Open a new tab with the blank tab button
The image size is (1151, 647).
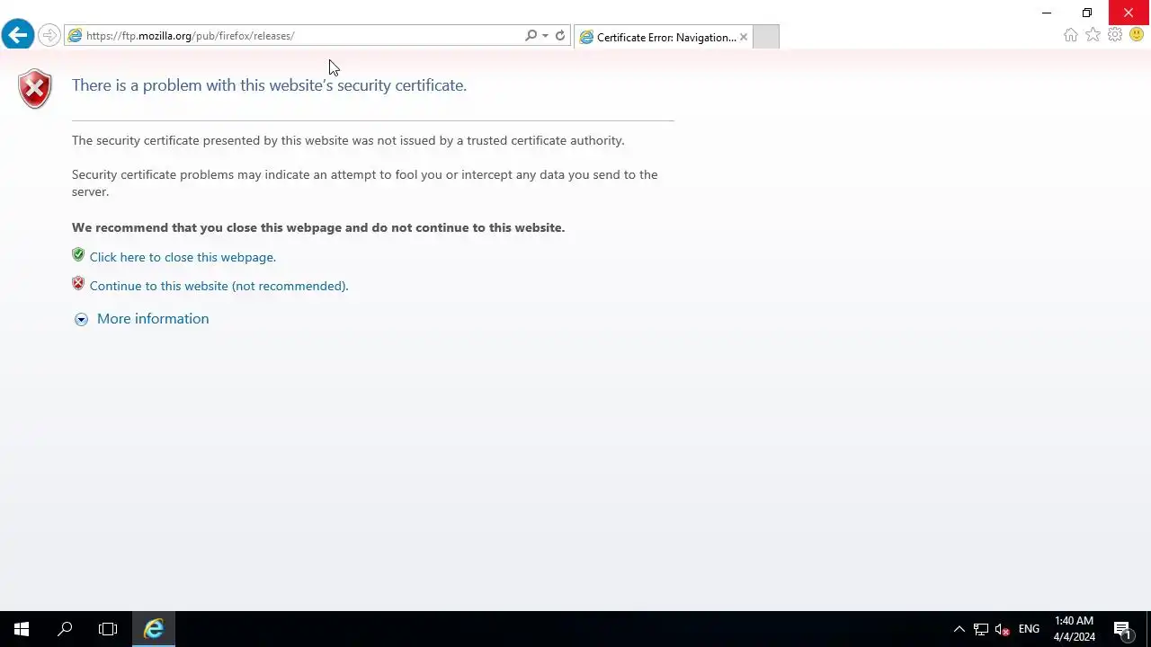[765, 37]
